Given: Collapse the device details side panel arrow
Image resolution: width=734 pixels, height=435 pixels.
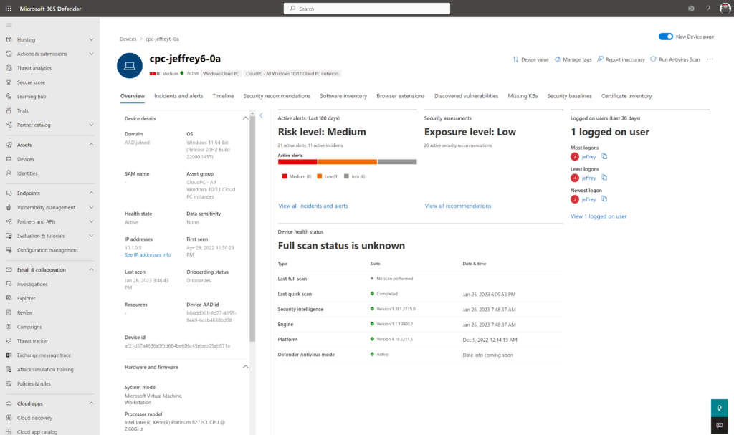Looking at the screenshot, I should (262, 115).
